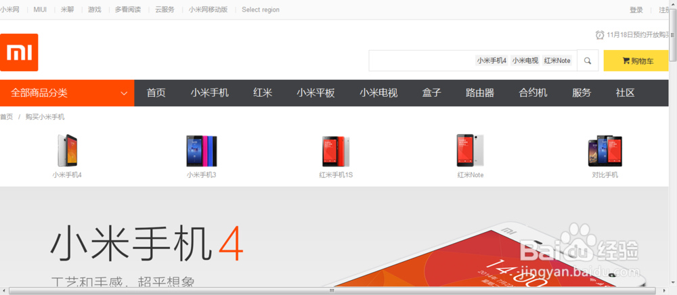This screenshot has width=677, height=295.
Task: Click the 小米网 top link
Action: pos(9,9)
